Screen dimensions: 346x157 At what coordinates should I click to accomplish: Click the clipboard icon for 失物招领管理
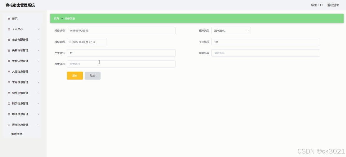tap(9, 50)
